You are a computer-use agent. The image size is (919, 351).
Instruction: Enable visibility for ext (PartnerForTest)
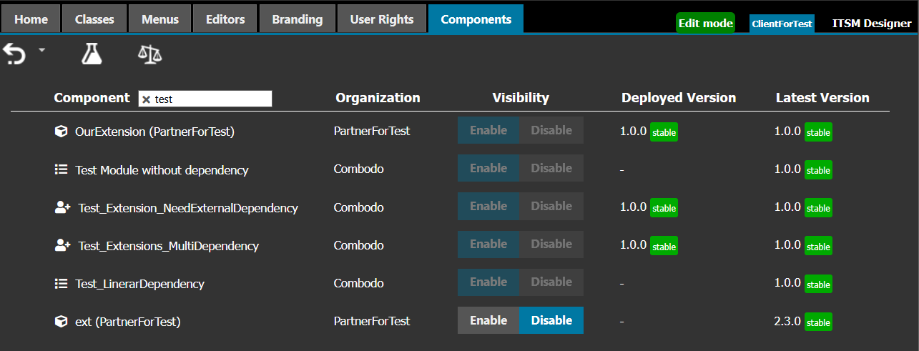[x=488, y=320]
